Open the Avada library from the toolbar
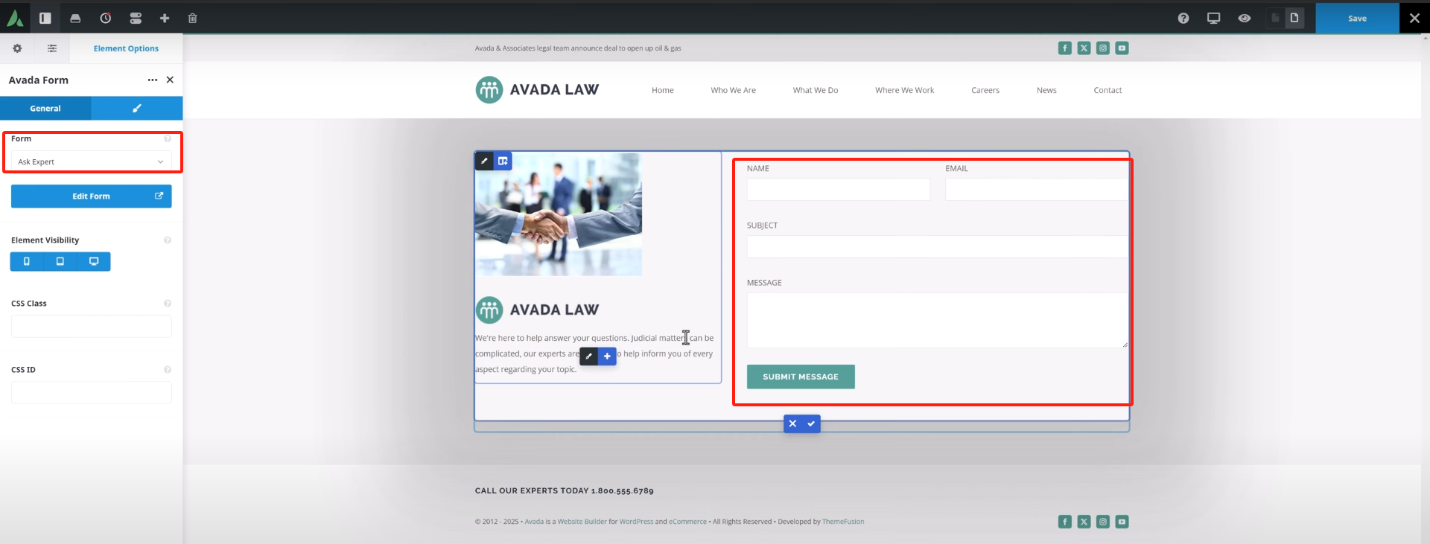The image size is (1430, 544). (x=75, y=18)
